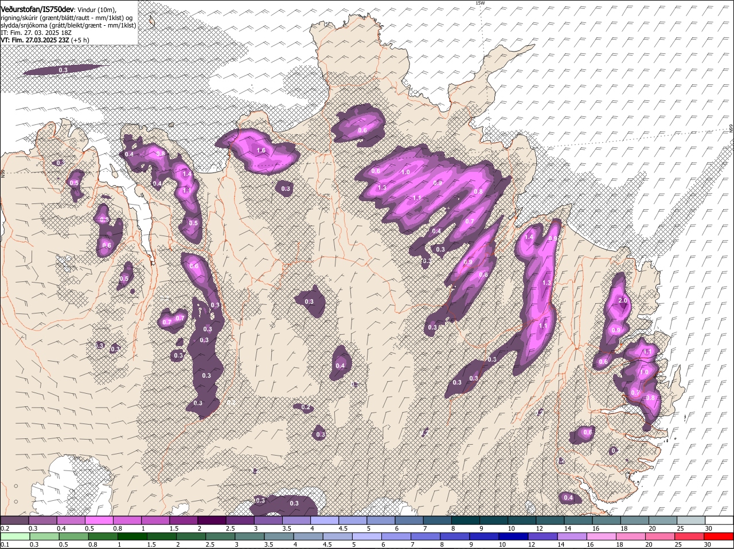Click the 0.2 precipitation value on the map
Viewport: 734px width, 549px height.
pos(306,407)
